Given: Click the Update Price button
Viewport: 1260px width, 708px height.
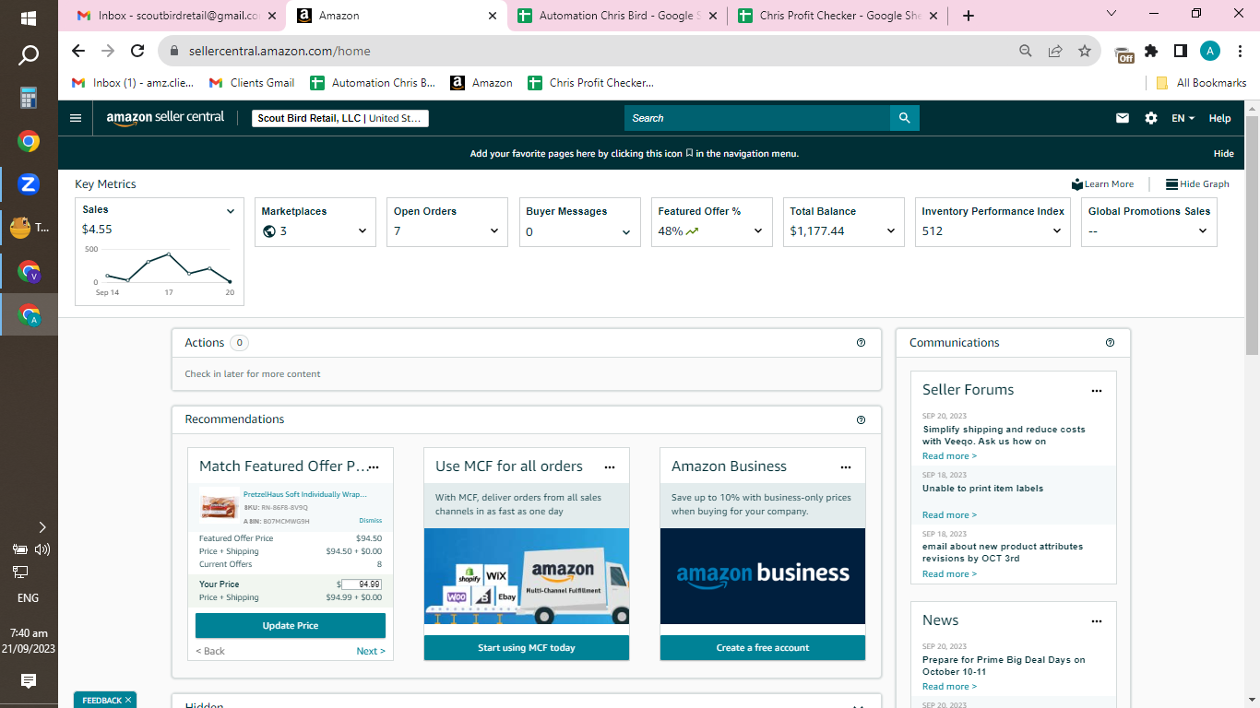Looking at the screenshot, I should (x=291, y=626).
